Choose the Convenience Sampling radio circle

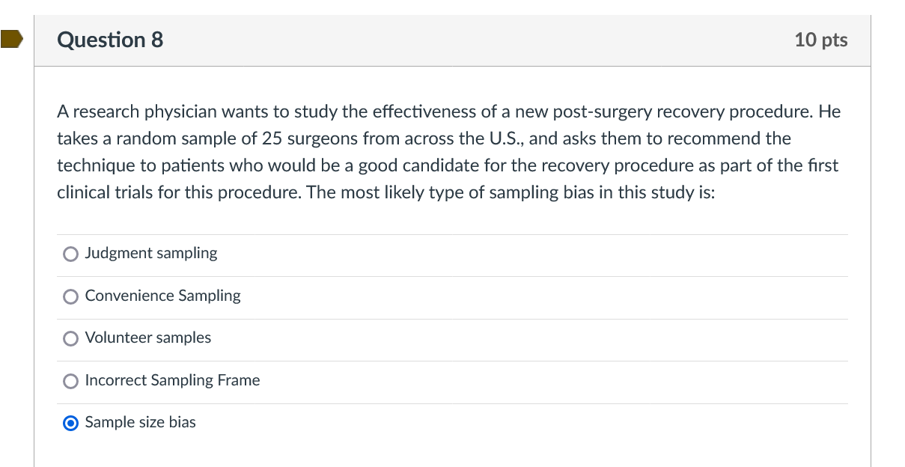coord(70,297)
